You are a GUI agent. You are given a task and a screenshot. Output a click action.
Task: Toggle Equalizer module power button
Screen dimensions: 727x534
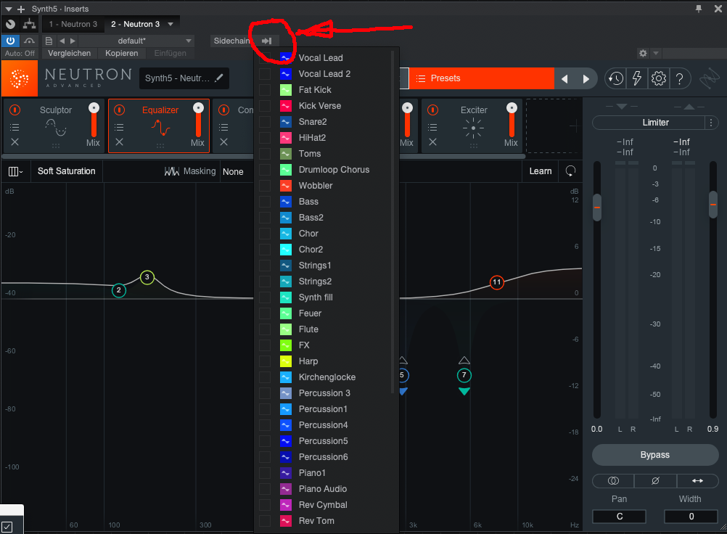tap(119, 110)
